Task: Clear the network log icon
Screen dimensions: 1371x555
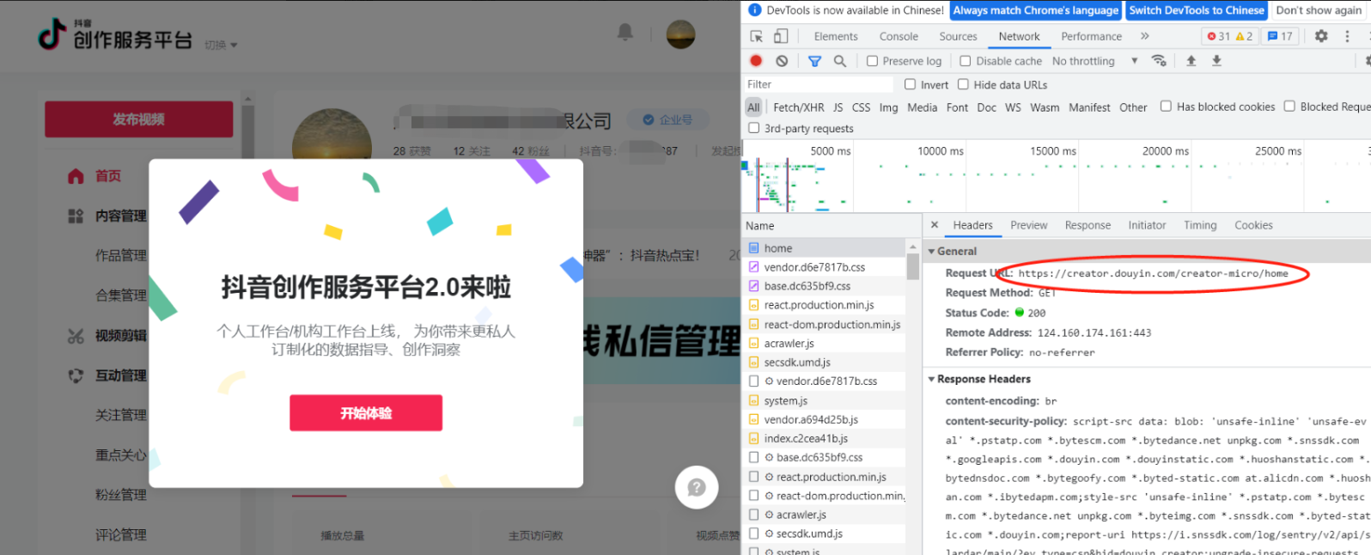Action: (x=782, y=61)
